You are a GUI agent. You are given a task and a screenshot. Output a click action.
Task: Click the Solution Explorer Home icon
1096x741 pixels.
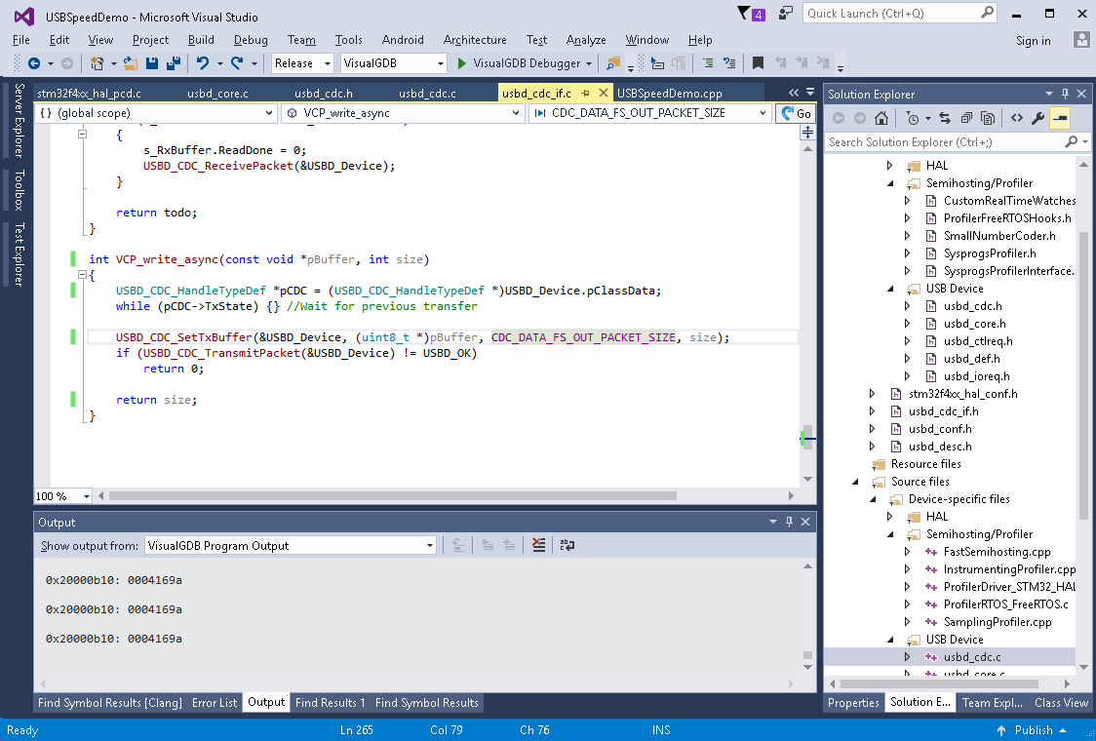881,118
